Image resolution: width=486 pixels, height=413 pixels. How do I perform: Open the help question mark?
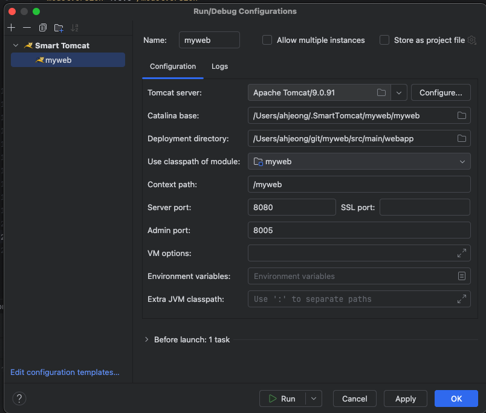point(19,399)
